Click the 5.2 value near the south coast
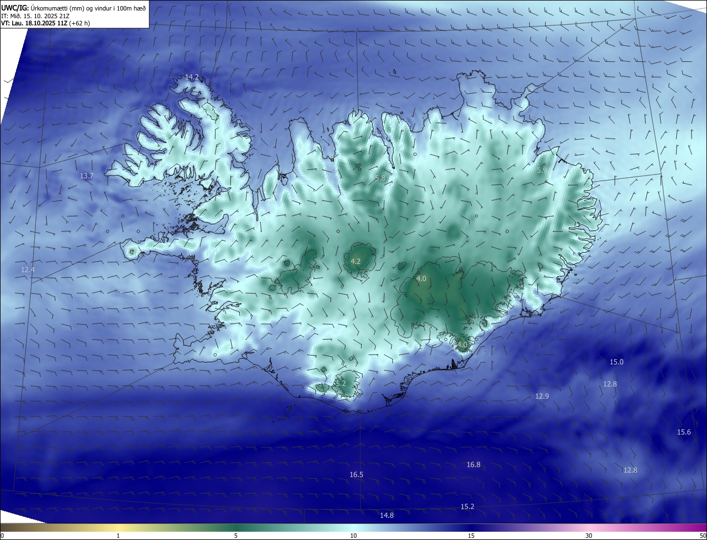 (x=340, y=383)
